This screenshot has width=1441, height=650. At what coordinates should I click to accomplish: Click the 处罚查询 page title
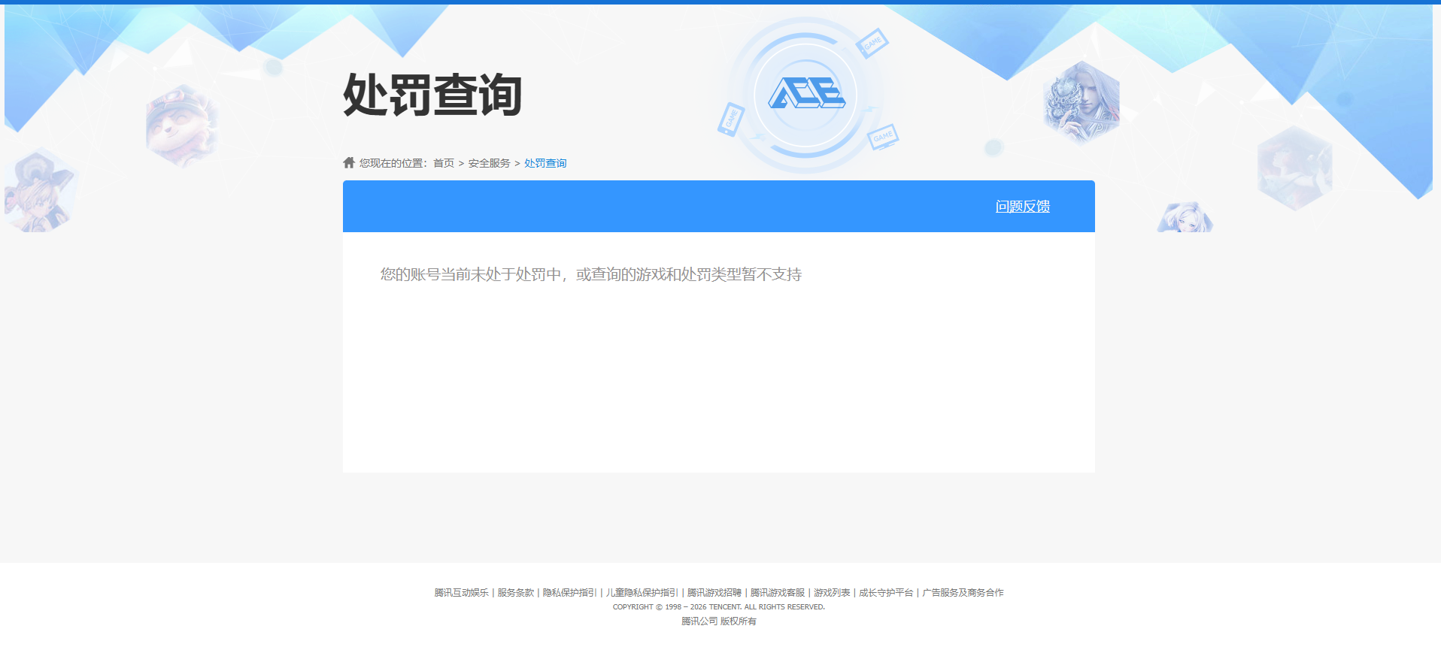(432, 95)
